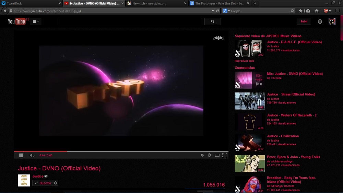Image resolution: width=343 pixels, height=193 pixels.
Task: Click the browser search bar magnifier
Action: [292, 11]
